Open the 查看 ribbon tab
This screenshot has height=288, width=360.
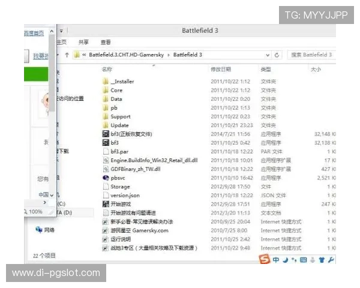(106, 42)
